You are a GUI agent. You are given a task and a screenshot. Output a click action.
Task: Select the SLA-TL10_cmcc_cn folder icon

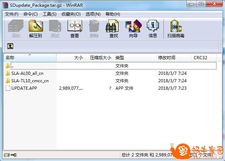tap(7, 81)
